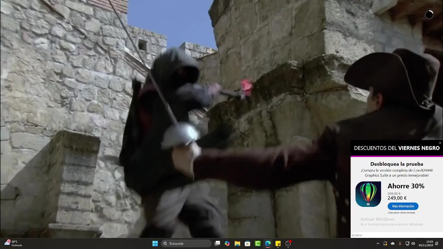Click the Más información button
Image resolution: width=443 pixels, height=249 pixels.
(403, 206)
